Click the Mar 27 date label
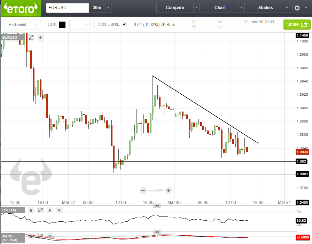 pos(69,203)
